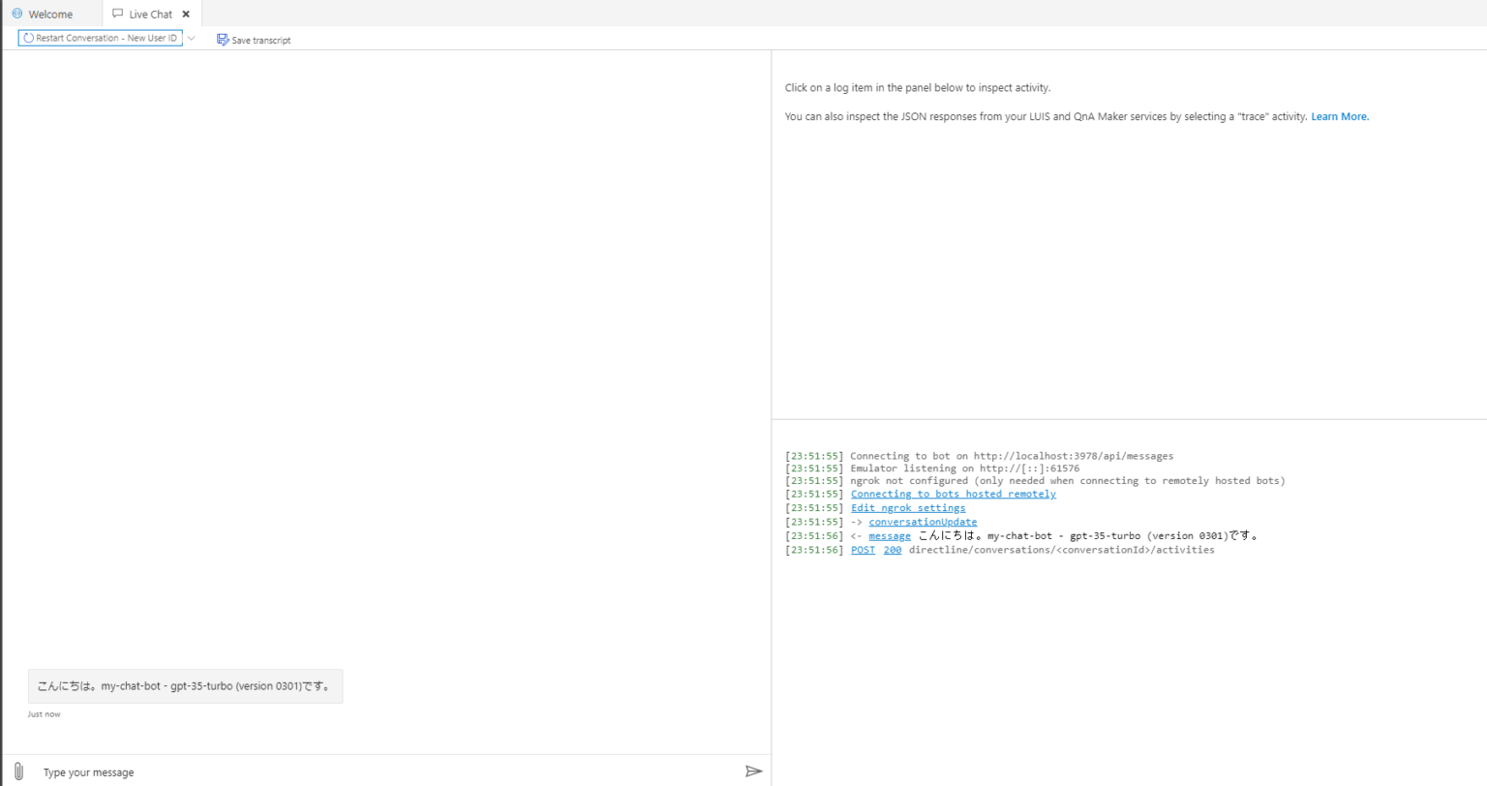This screenshot has width=1487, height=786.
Task: Open Connecting to bots hosted remotely link
Action: tap(953, 494)
